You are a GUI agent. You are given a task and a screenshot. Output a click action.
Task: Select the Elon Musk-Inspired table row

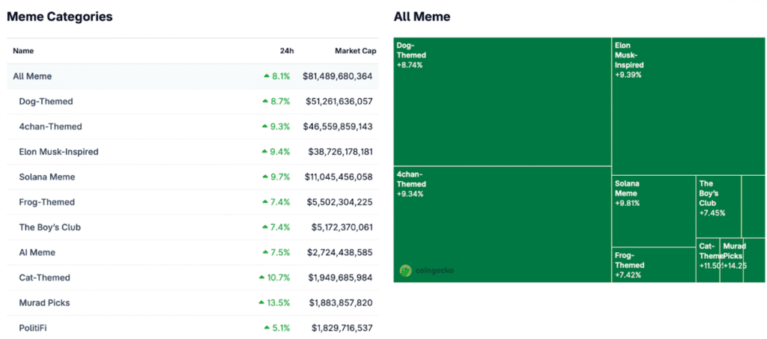58,152
